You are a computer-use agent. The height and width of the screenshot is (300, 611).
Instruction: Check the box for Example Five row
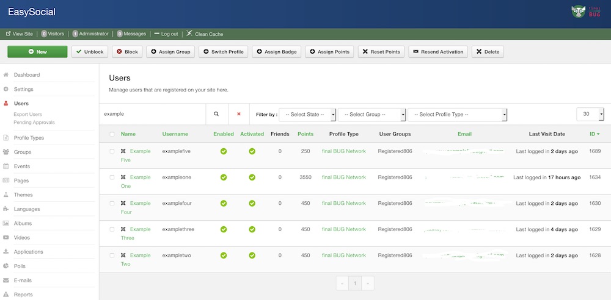tap(111, 151)
